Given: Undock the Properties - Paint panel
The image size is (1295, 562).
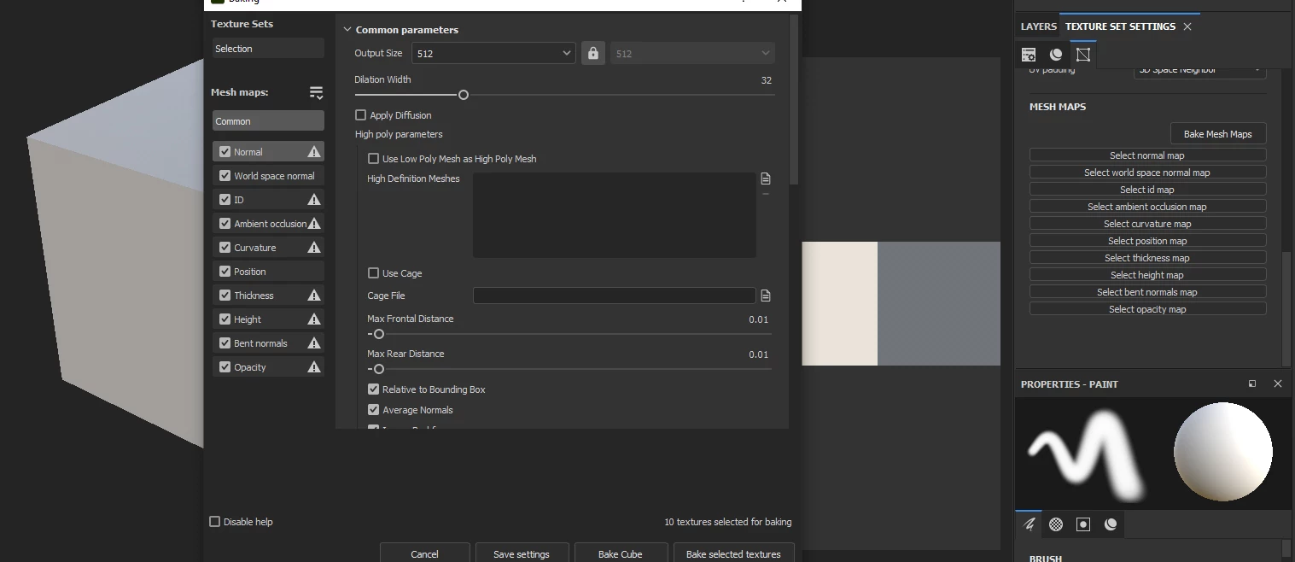Looking at the screenshot, I should [x=1252, y=384].
